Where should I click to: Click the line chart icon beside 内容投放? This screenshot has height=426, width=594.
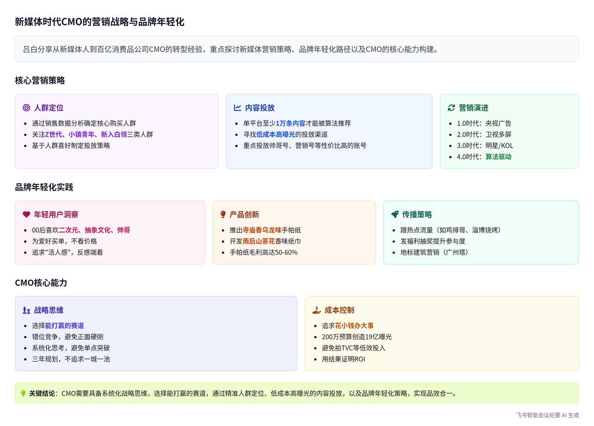pos(238,108)
